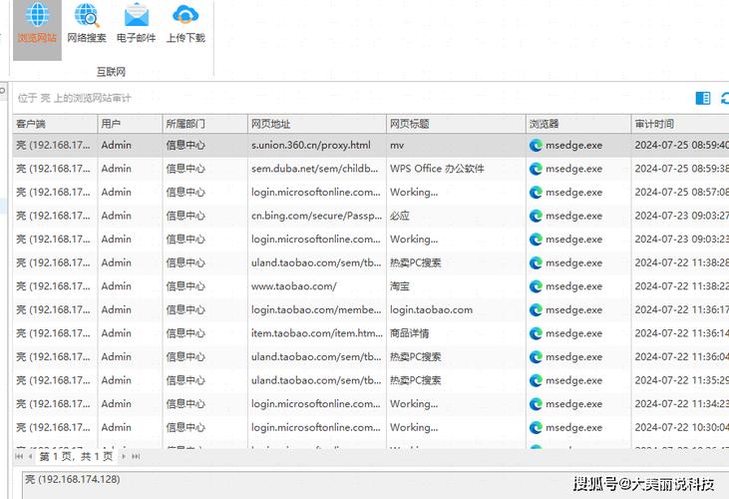Open the 电子邮件 (Email) audit
This screenshot has width=729, height=499.
(136, 25)
